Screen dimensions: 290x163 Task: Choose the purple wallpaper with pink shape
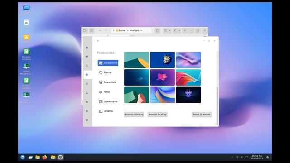tap(162, 77)
